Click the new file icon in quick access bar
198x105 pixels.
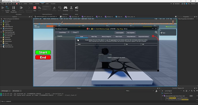click(6, 4)
